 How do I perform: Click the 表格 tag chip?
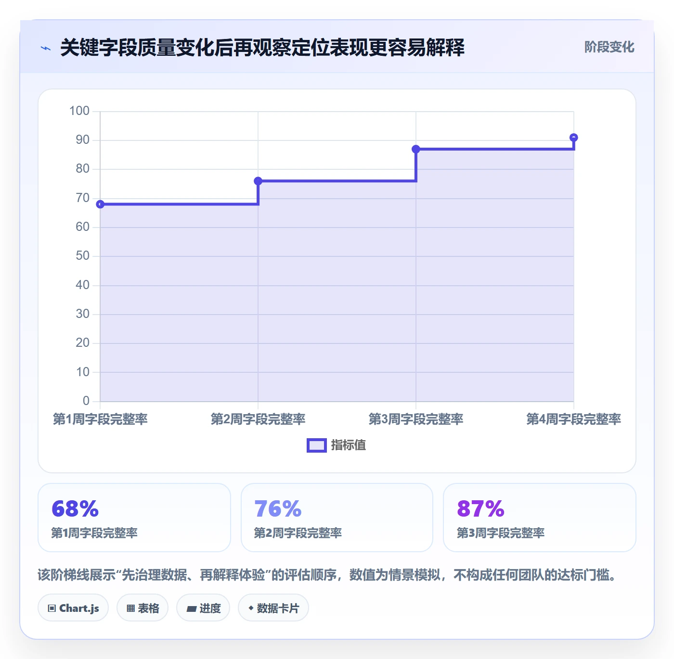coord(143,608)
